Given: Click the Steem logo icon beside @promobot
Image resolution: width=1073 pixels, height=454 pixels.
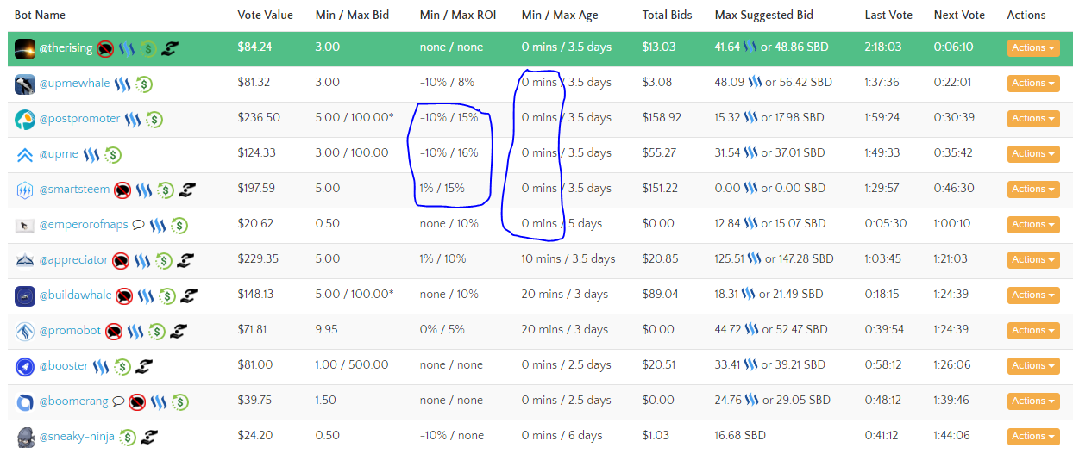Looking at the screenshot, I should pyautogui.click(x=135, y=332).
